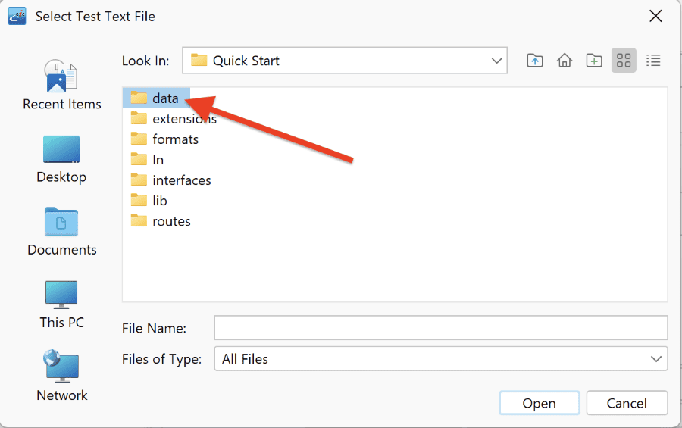The image size is (682, 428).
Task: Select the formats folder
Action: [x=164, y=139]
